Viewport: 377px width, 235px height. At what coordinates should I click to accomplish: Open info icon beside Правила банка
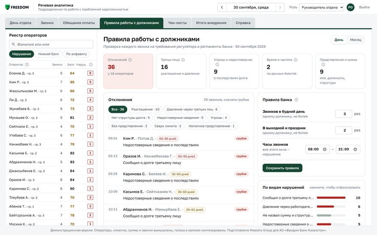coord(296,100)
